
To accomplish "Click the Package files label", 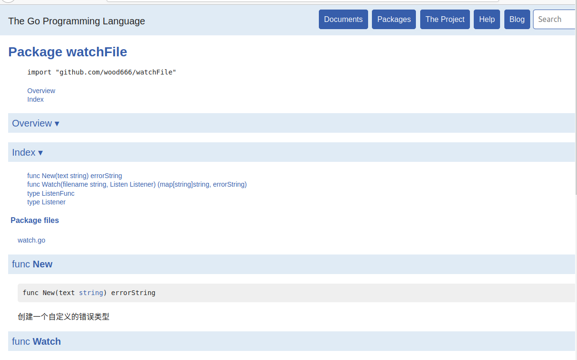I will pyautogui.click(x=35, y=220).
